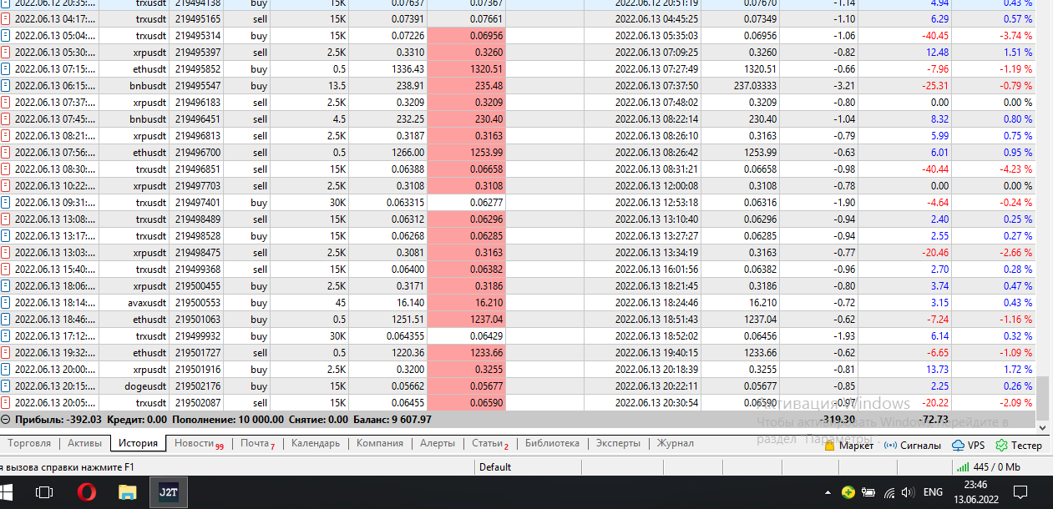Image resolution: width=1053 pixels, height=509 pixels.
Task: Open the Журнал tab
Action: point(675,443)
